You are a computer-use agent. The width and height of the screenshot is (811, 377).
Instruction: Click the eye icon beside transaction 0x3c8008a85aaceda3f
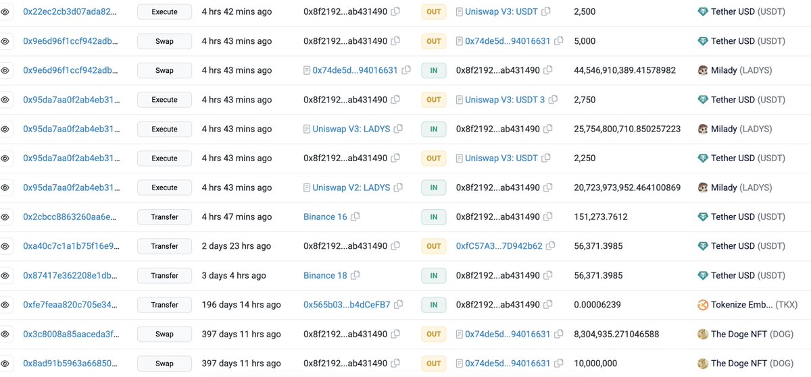5,334
